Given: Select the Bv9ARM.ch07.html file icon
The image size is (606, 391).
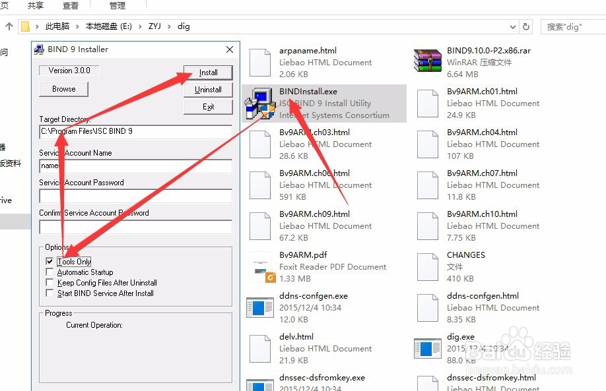Looking at the screenshot, I should pyautogui.click(x=428, y=185).
